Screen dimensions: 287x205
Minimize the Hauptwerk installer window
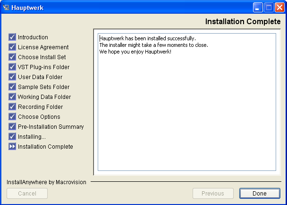258,8
